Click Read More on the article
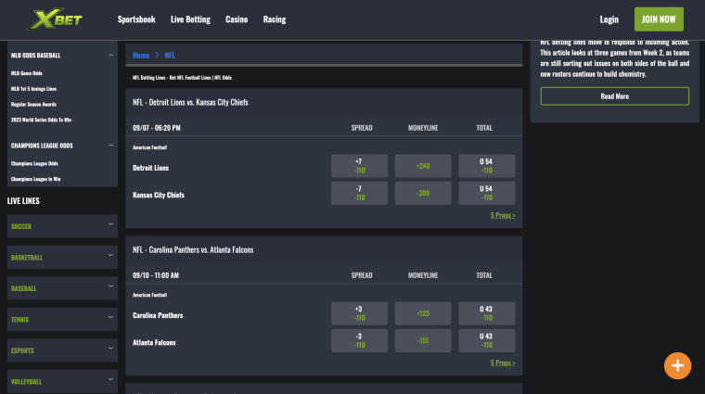705x394 pixels. tap(615, 96)
